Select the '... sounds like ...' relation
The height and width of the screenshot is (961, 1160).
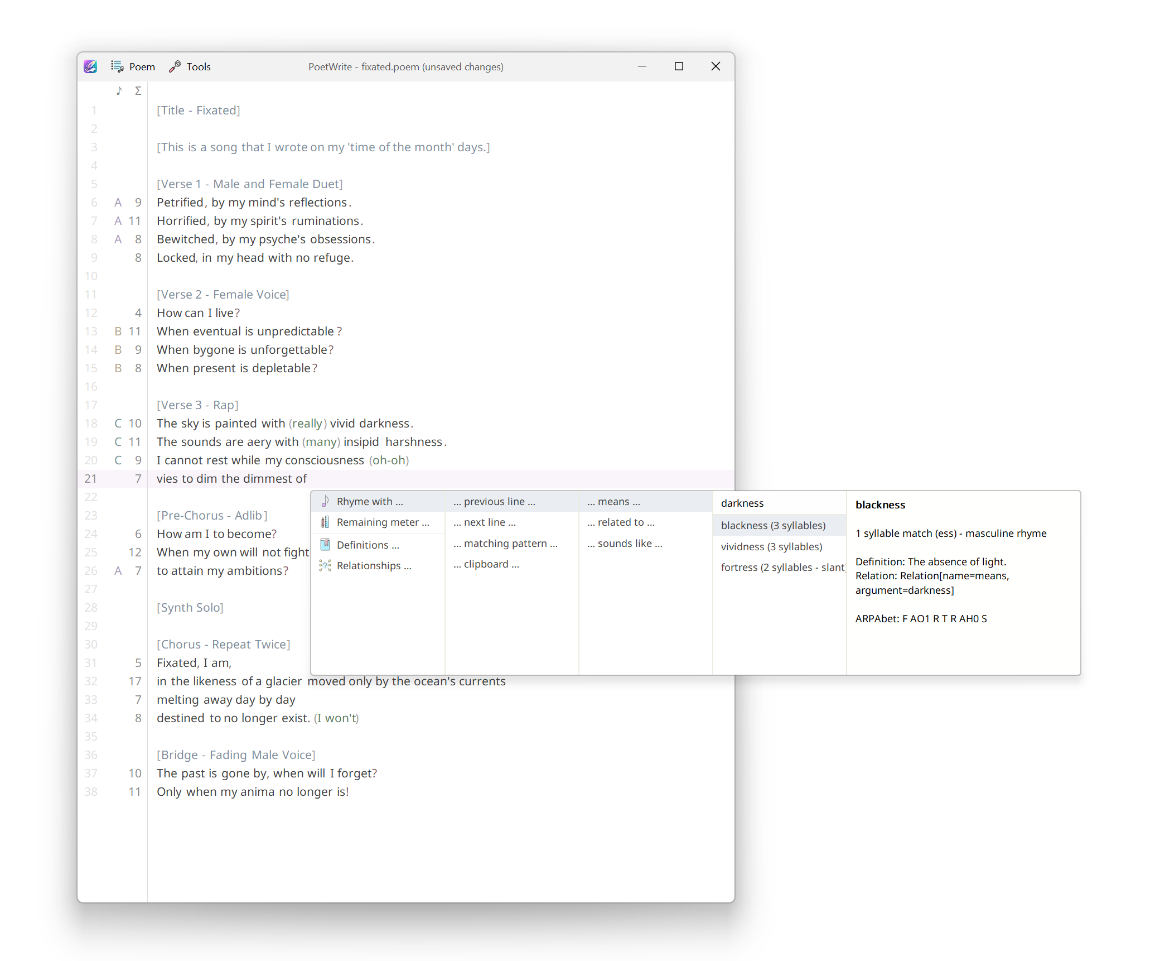point(646,544)
